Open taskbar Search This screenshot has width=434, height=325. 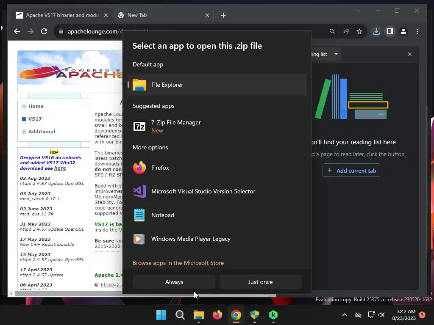[180, 315]
